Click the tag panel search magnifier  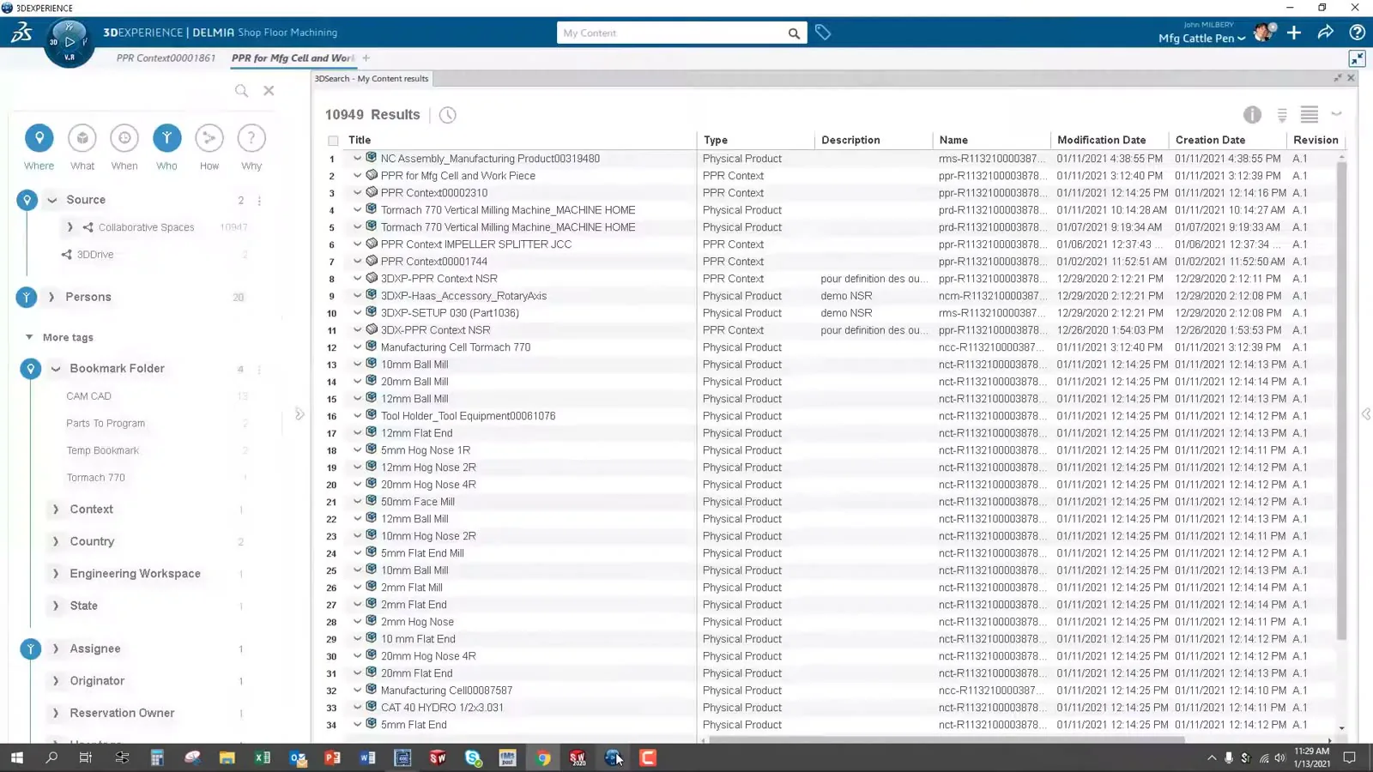pyautogui.click(x=242, y=90)
